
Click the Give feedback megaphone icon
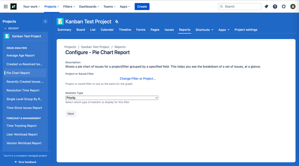tap(16, 162)
